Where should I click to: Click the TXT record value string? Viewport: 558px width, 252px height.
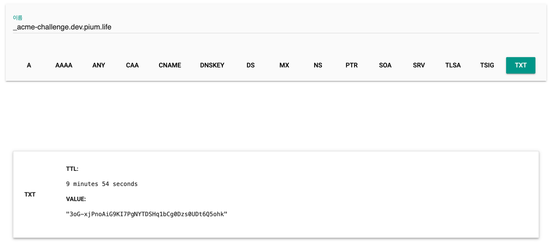(x=147, y=214)
